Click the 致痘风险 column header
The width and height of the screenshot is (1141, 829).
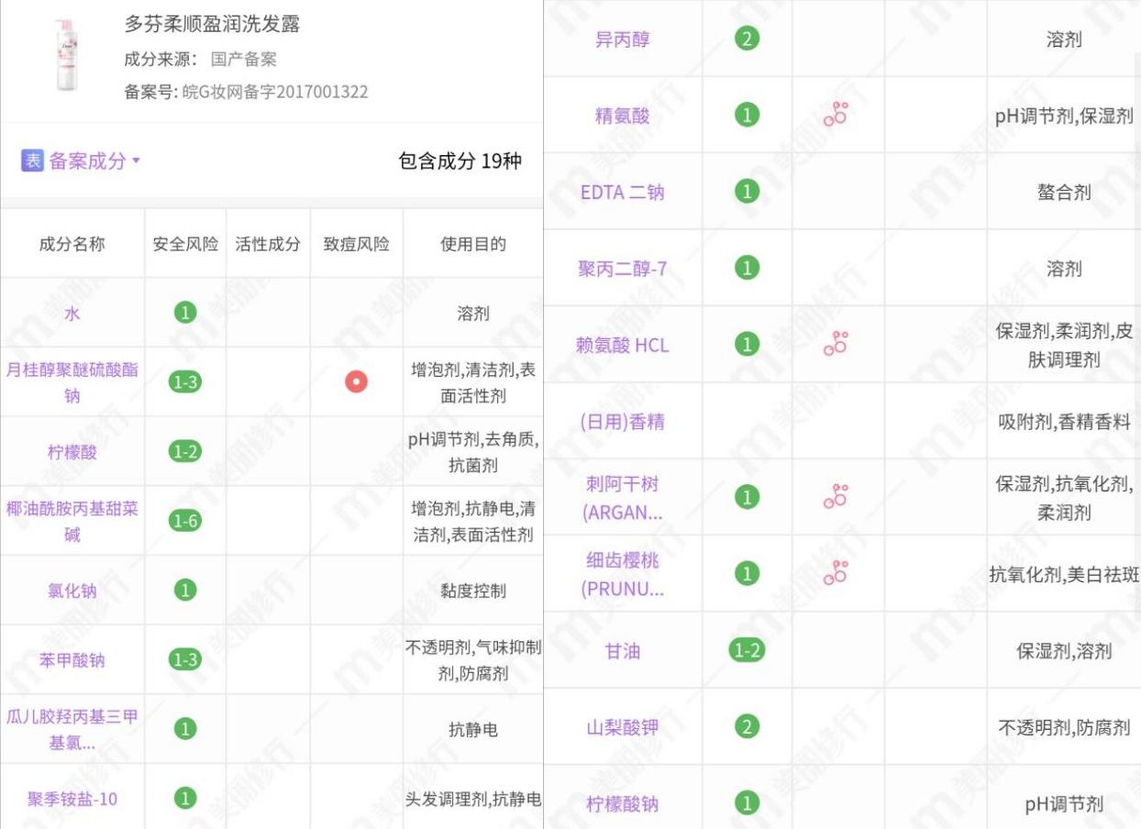356,244
